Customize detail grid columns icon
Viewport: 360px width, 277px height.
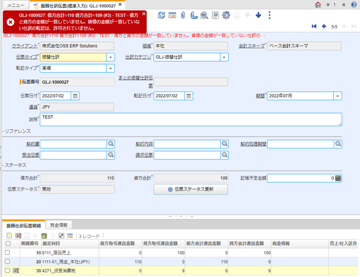70,236
